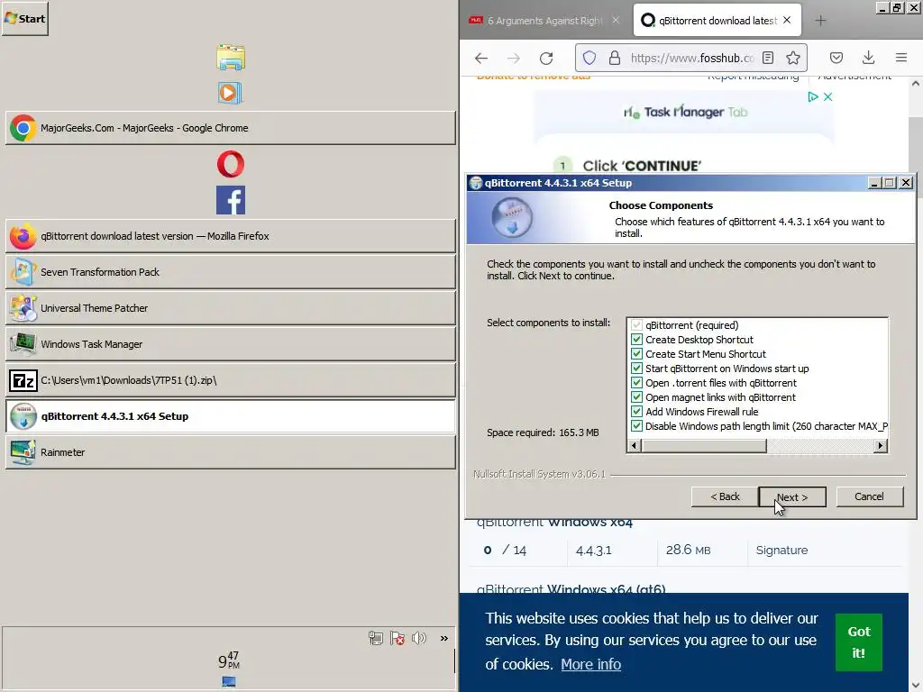Click components list scroll right arrow

click(880, 445)
